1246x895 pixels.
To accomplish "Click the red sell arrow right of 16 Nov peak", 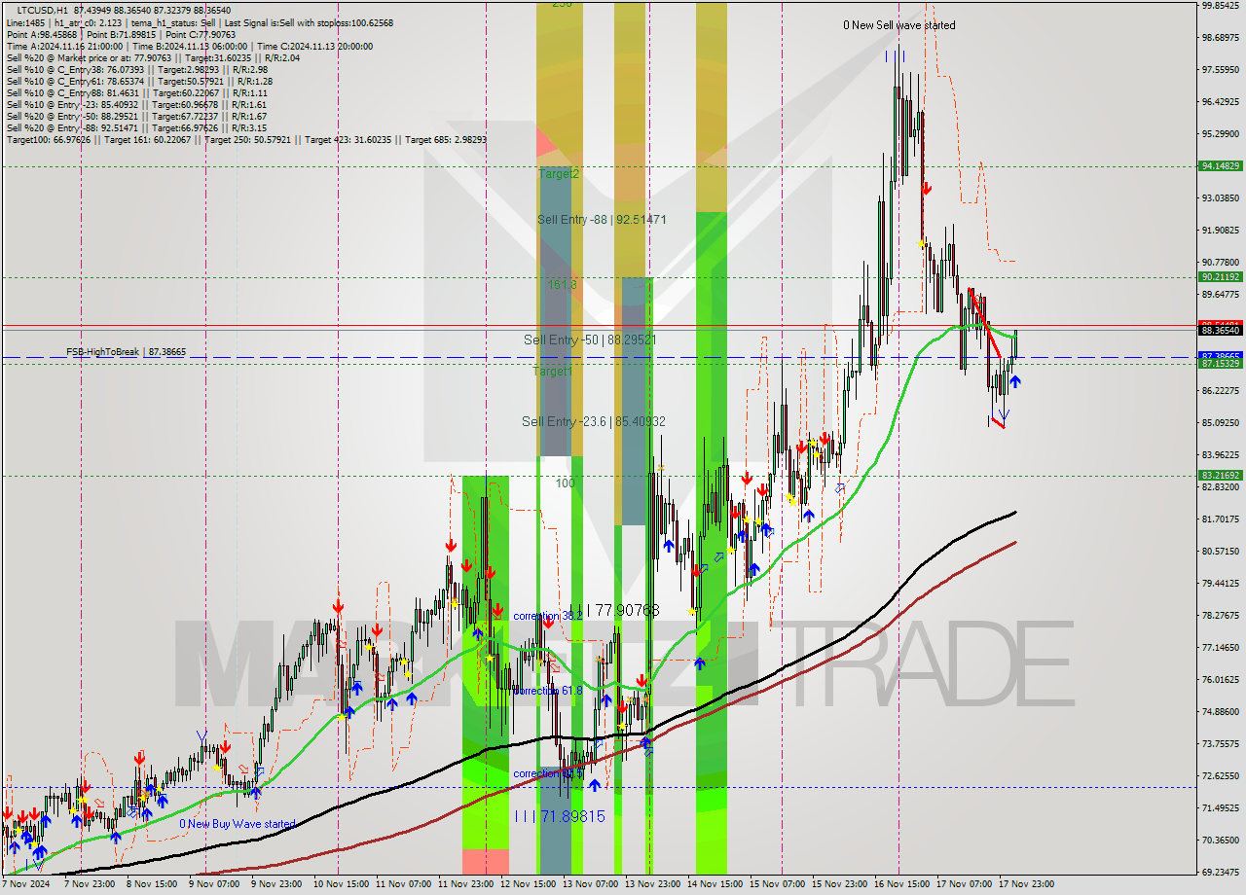I will (927, 188).
